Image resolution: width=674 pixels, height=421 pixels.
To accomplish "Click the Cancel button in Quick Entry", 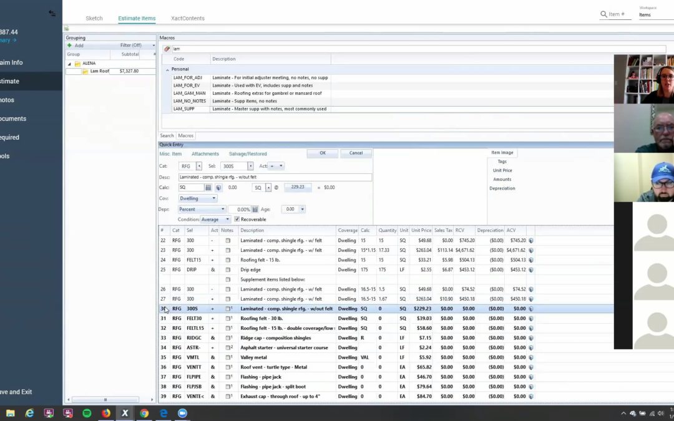I will click(356, 153).
